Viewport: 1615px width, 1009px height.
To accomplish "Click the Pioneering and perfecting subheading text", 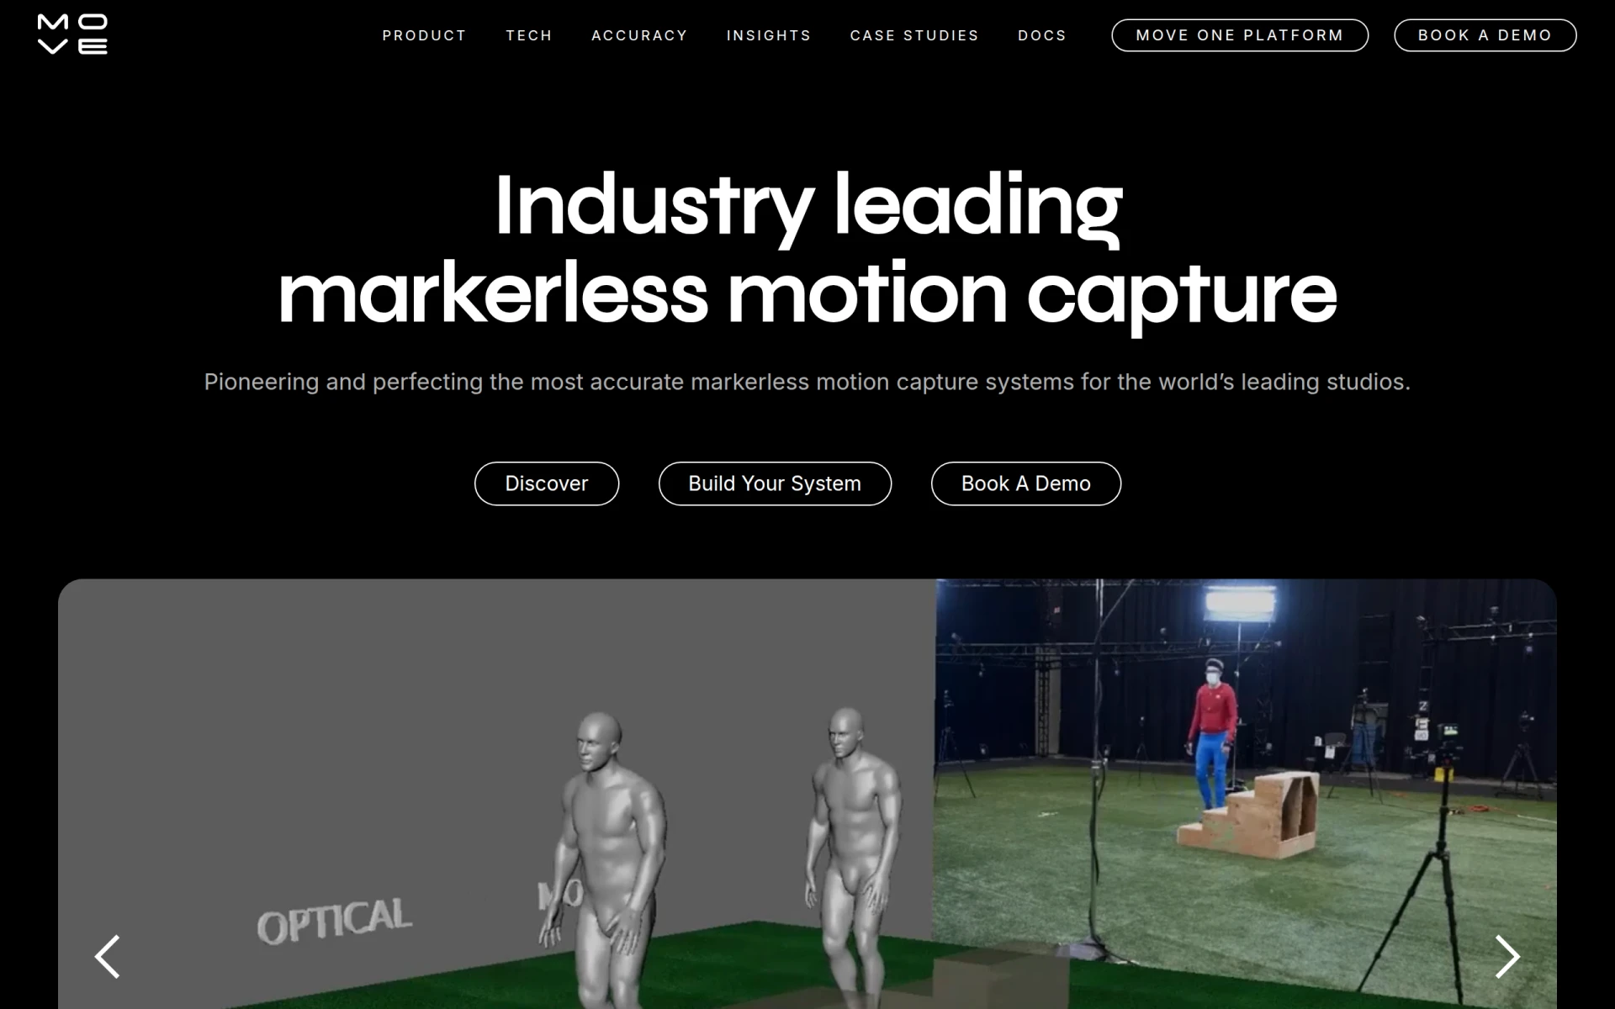I will 807,382.
